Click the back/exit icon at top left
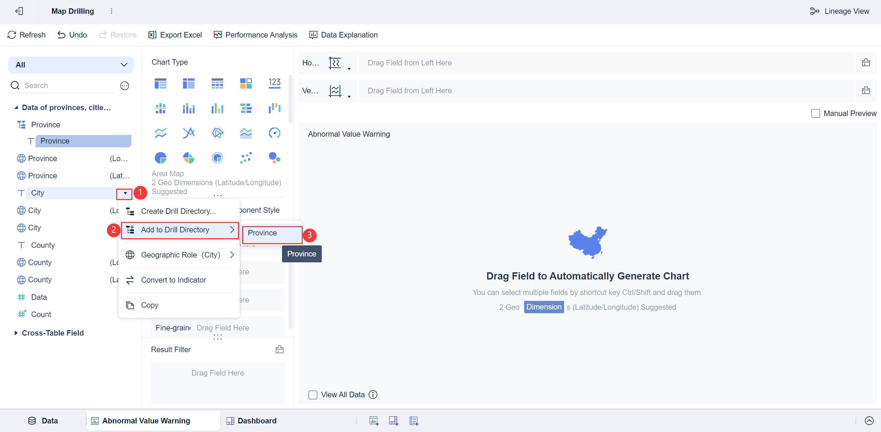This screenshot has height=432, width=881. tap(19, 11)
